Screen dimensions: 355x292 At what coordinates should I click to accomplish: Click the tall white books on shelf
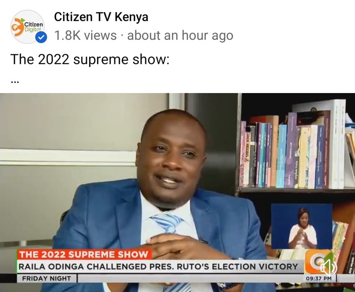[337, 145]
